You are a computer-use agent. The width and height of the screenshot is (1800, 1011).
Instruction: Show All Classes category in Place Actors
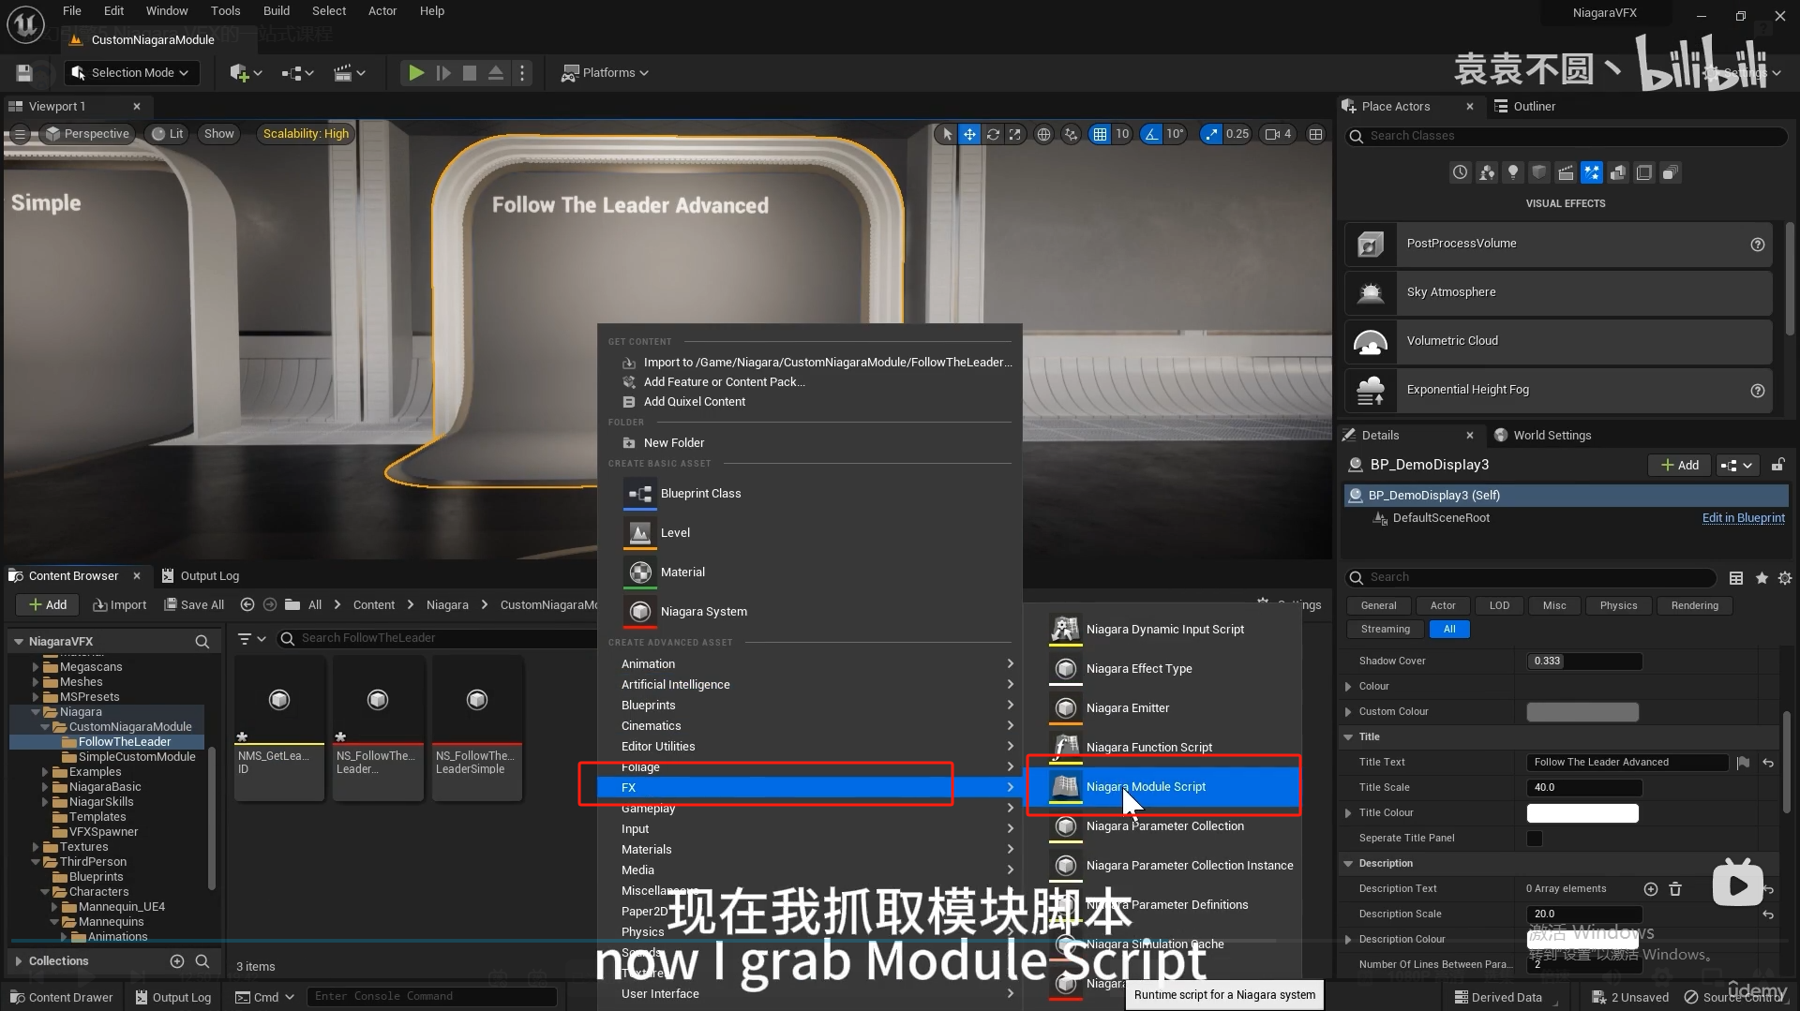(x=1671, y=172)
